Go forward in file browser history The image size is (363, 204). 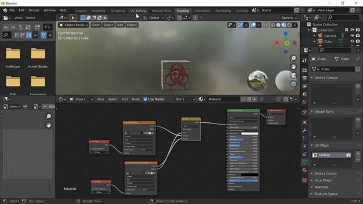[x=13, y=27]
